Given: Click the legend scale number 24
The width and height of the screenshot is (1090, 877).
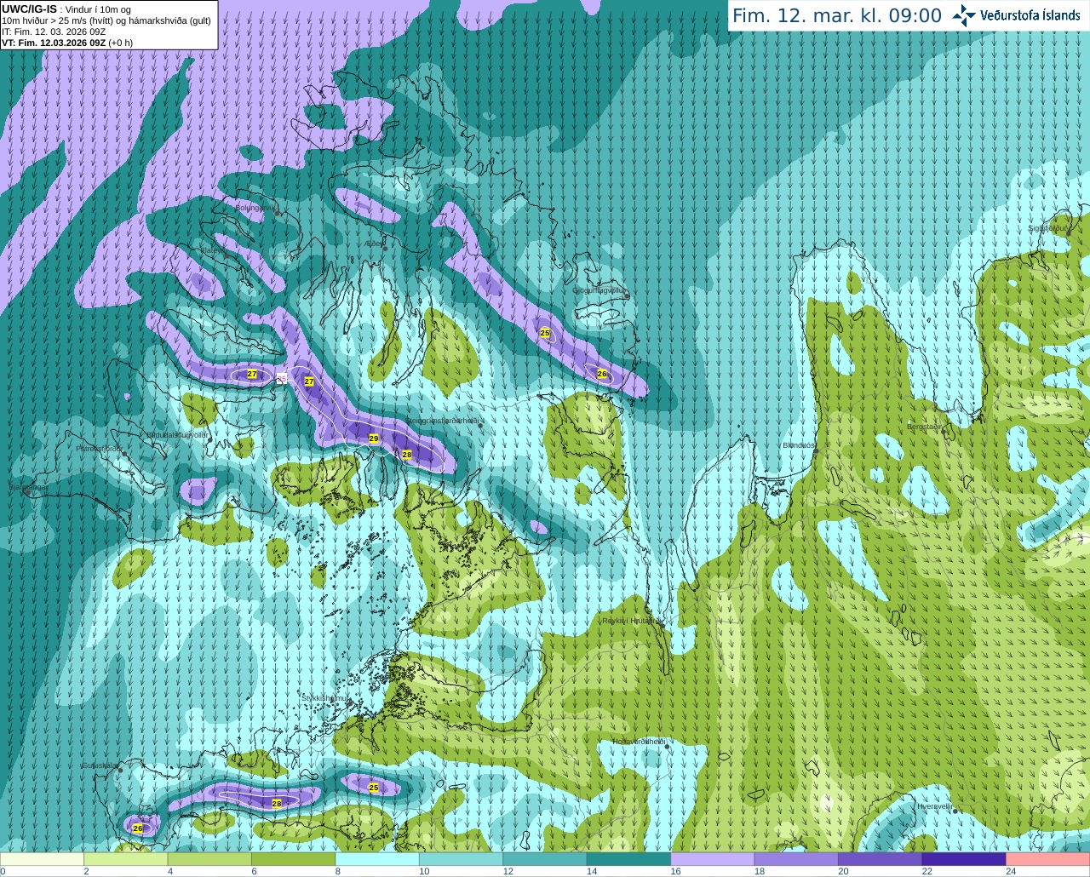Looking at the screenshot, I should point(1011,871).
